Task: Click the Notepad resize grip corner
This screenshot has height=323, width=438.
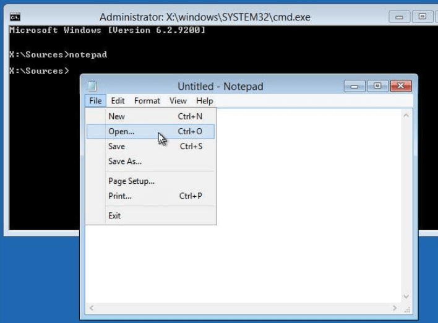Action: click(407, 309)
